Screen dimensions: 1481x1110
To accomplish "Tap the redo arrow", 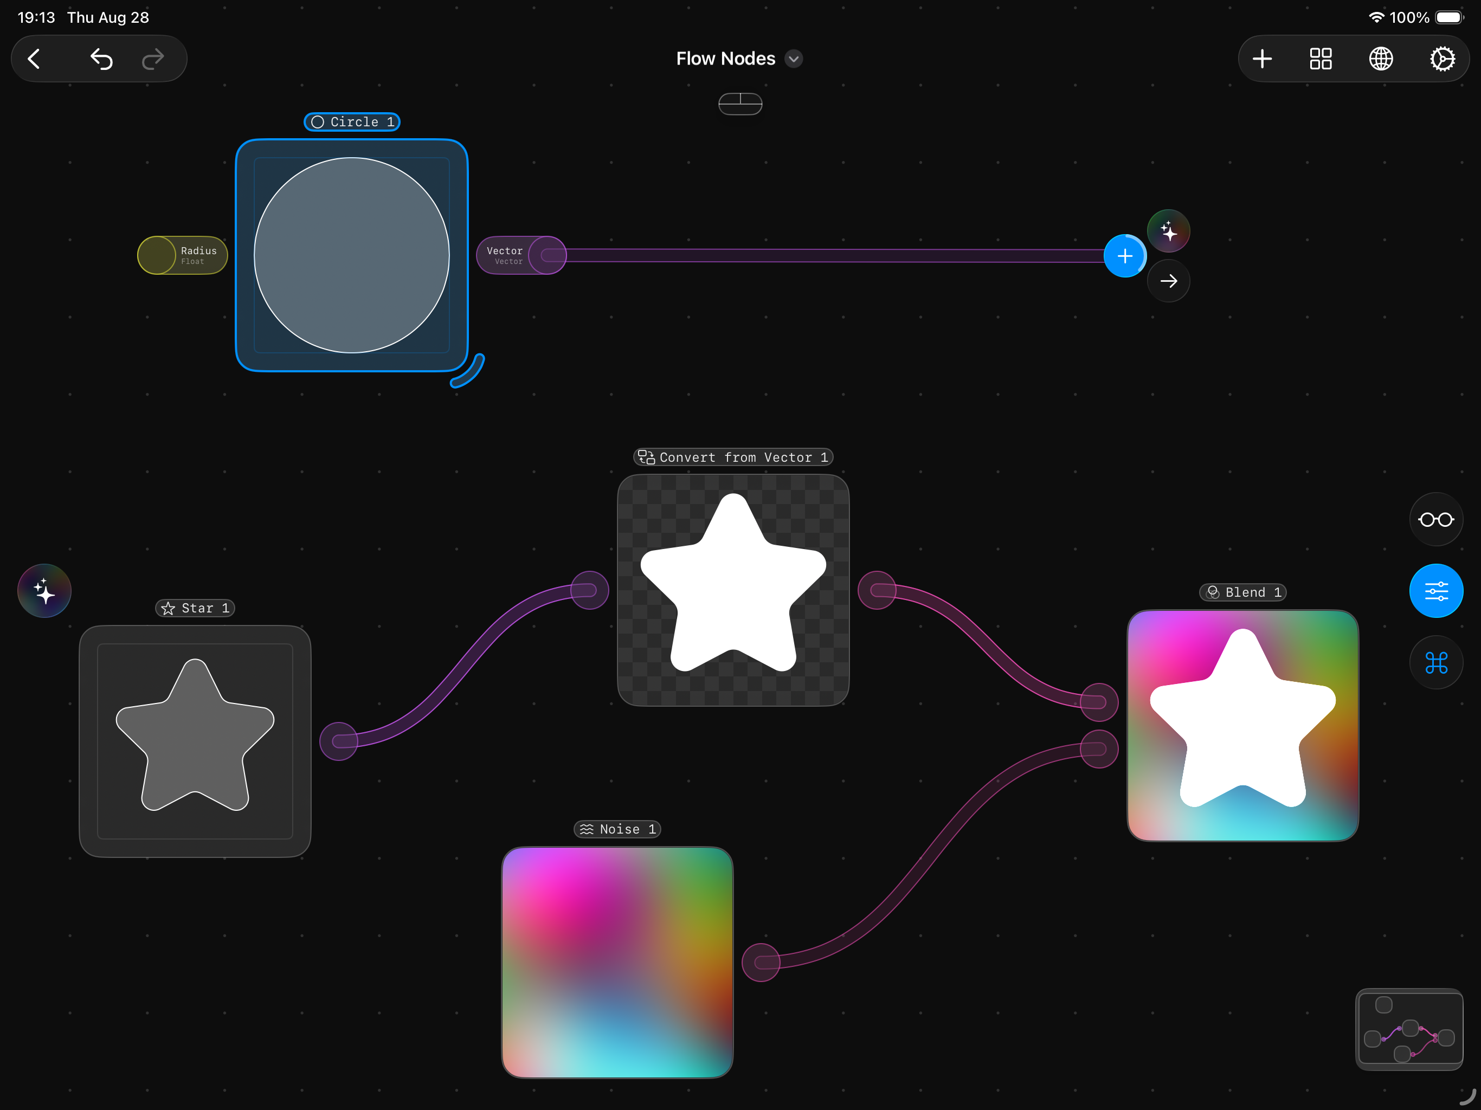I will [153, 59].
